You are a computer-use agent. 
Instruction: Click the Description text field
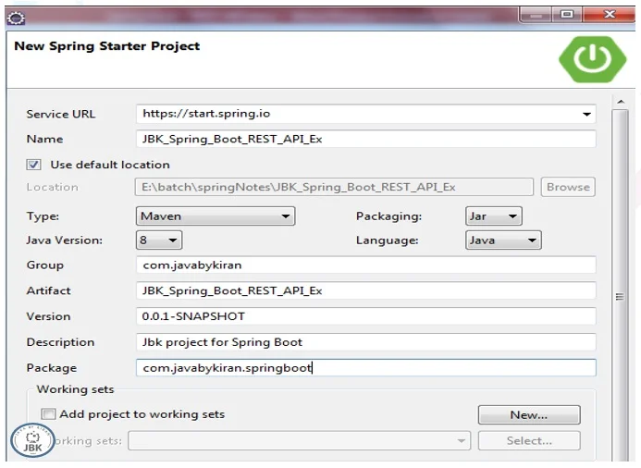[x=366, y=342]
